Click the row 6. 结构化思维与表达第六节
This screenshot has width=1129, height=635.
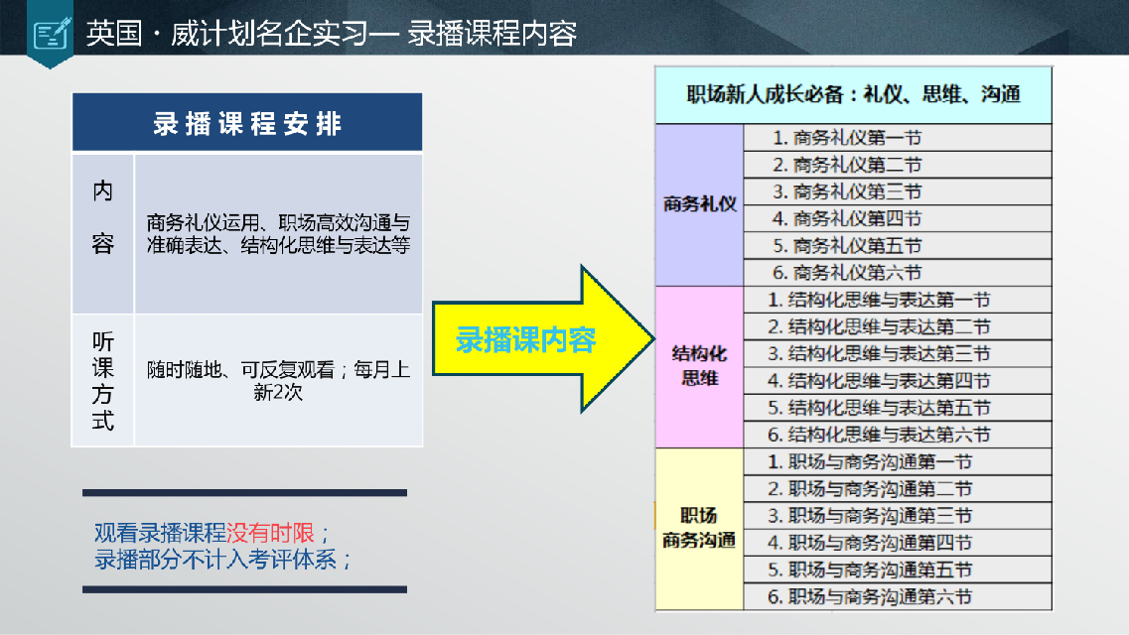tap(898, 435)
